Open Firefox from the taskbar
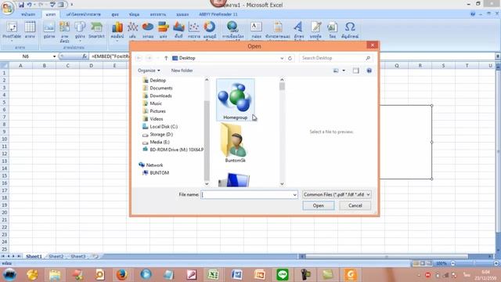 point(122,275)
